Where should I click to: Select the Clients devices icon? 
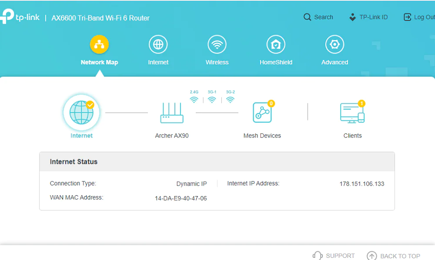click(x=352, y=113)
